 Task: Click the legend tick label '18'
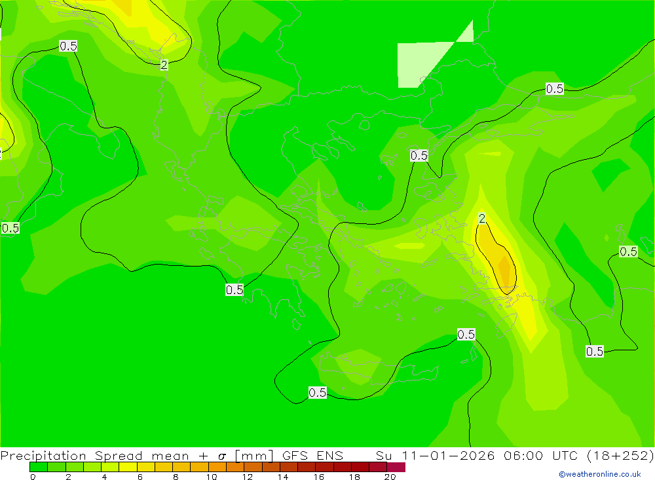[354, 477]
